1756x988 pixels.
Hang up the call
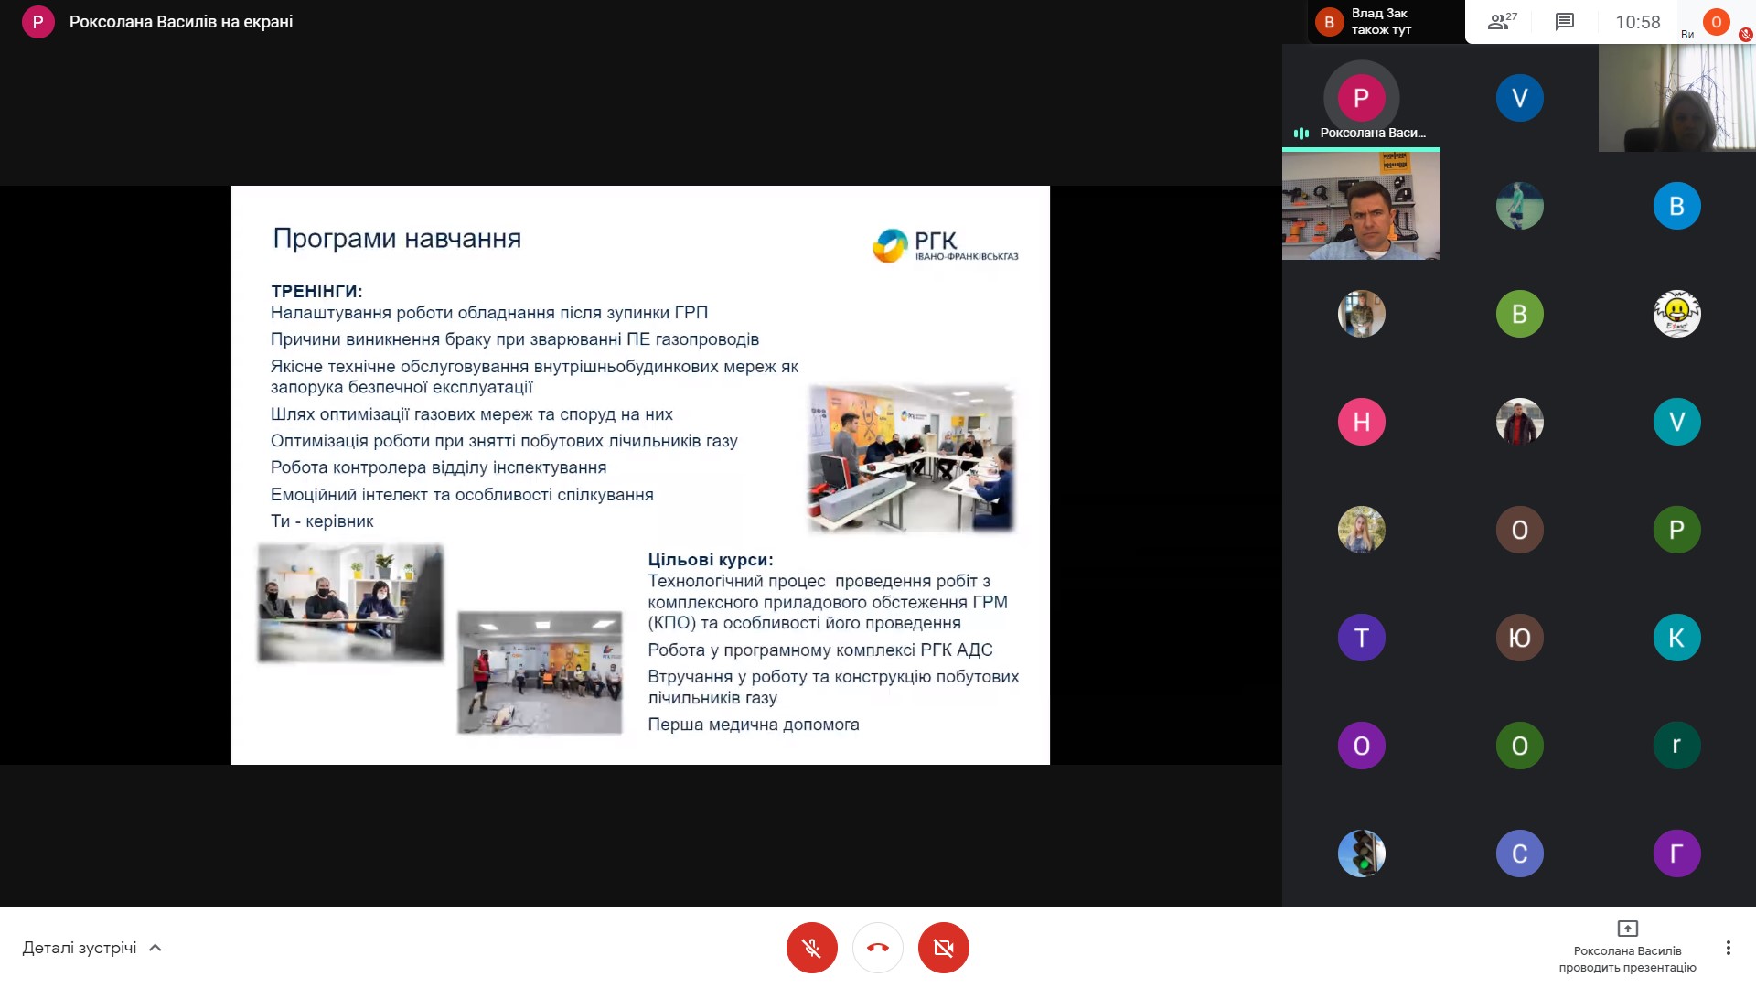point(877,948)
